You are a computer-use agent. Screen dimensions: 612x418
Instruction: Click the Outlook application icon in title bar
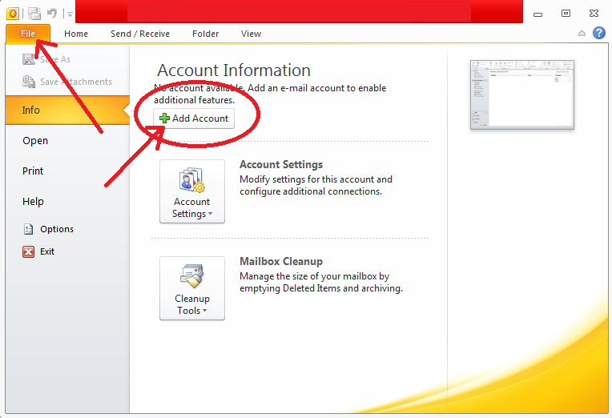pos(13,14)
